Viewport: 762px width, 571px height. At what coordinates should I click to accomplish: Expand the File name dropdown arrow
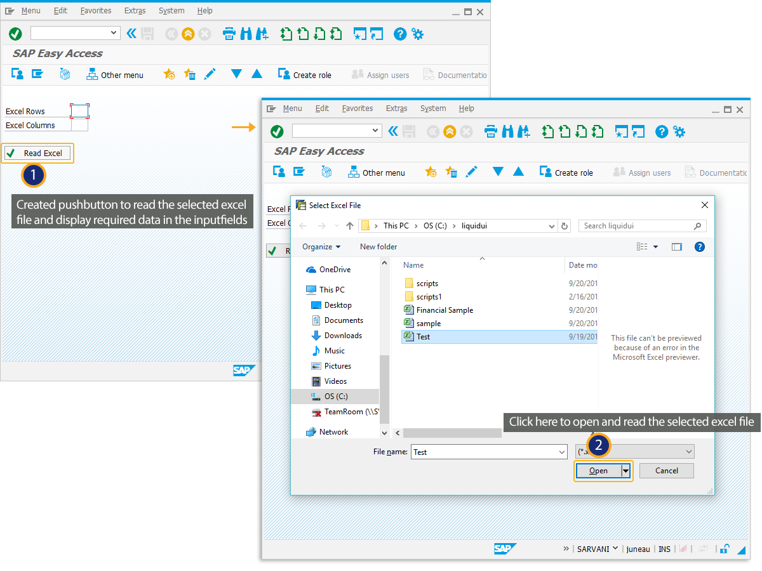tap(562, 452)
